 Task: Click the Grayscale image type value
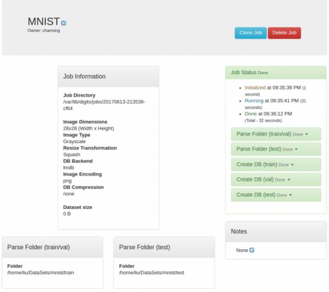[x=74, y=141]
